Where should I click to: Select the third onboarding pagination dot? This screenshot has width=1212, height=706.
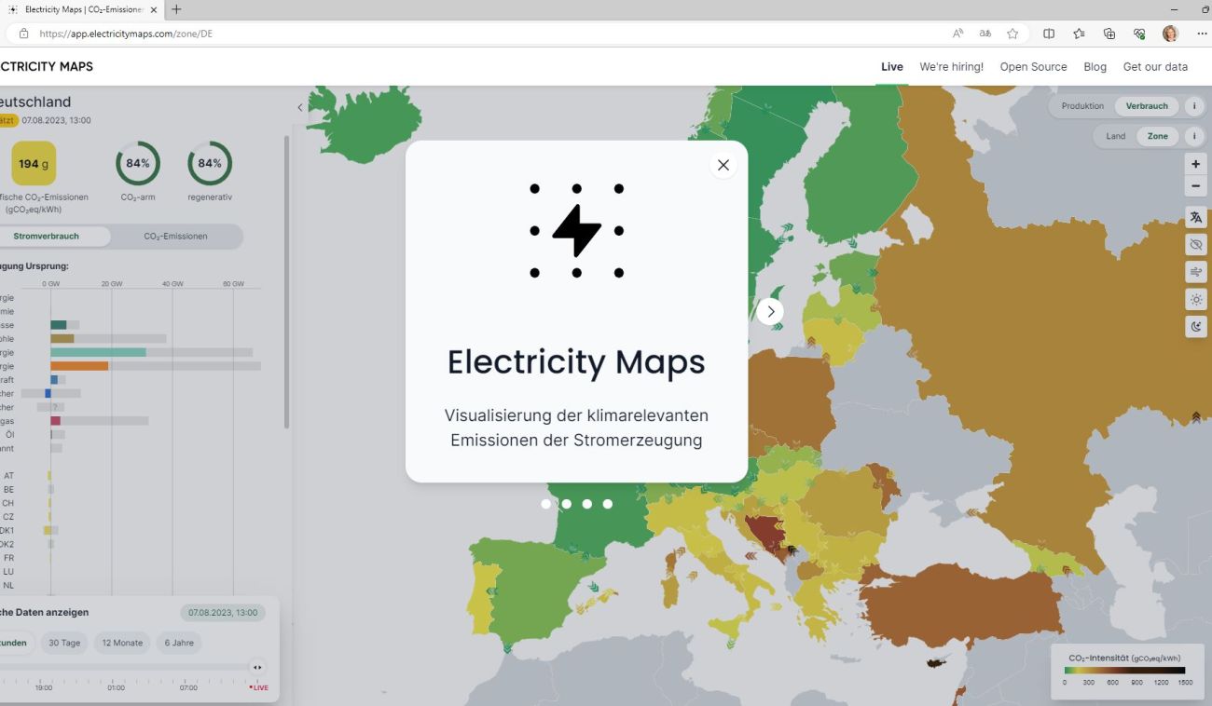pyautogui.click(x=587, y=504)
